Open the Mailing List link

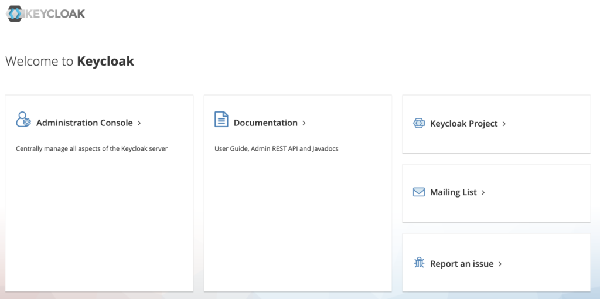tap(454, 192)
